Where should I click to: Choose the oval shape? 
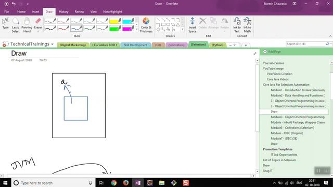tap(168, 24)
